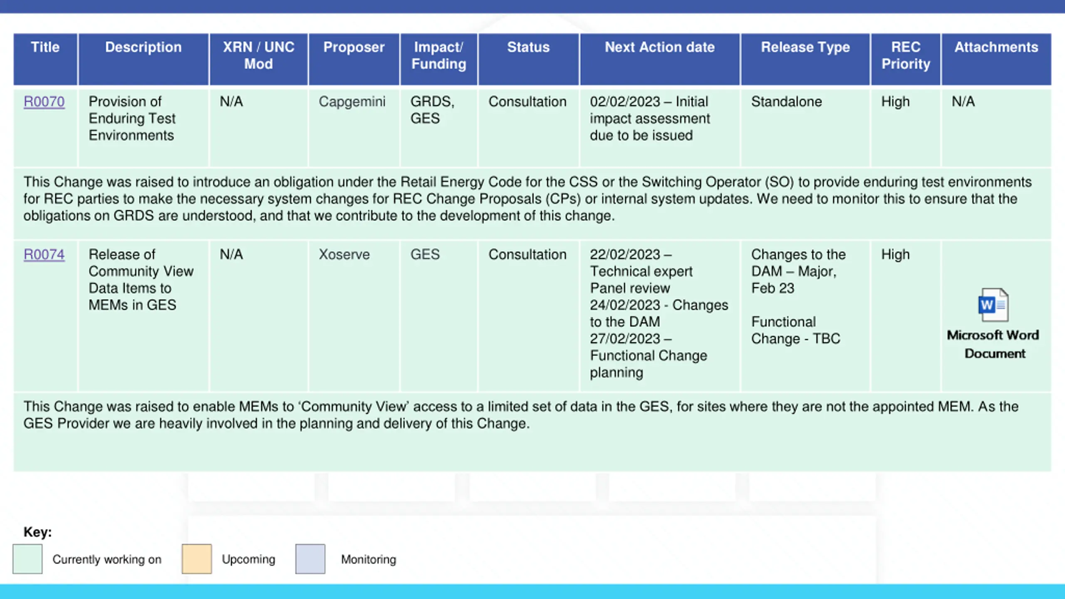Viewport: 1065px width, 599px height.
Task: Click the Microsoft Word Document label text
Action: (993, 344)
